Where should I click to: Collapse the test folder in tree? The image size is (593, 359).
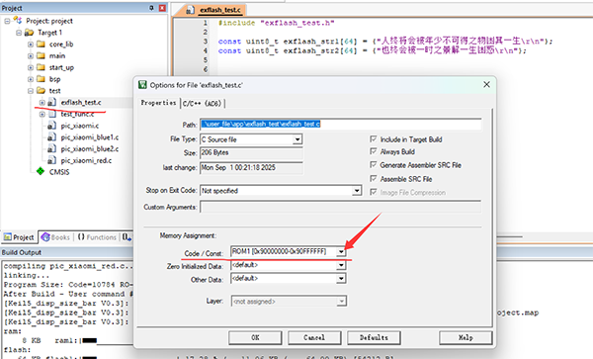[31, 91]
